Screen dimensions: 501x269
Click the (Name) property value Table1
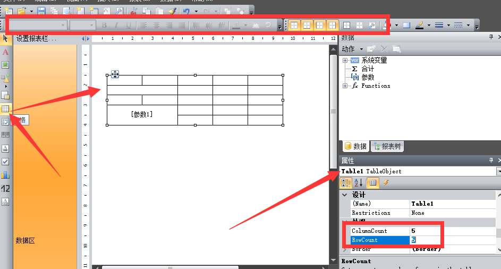pyautogui.click(x=453, y=204)
